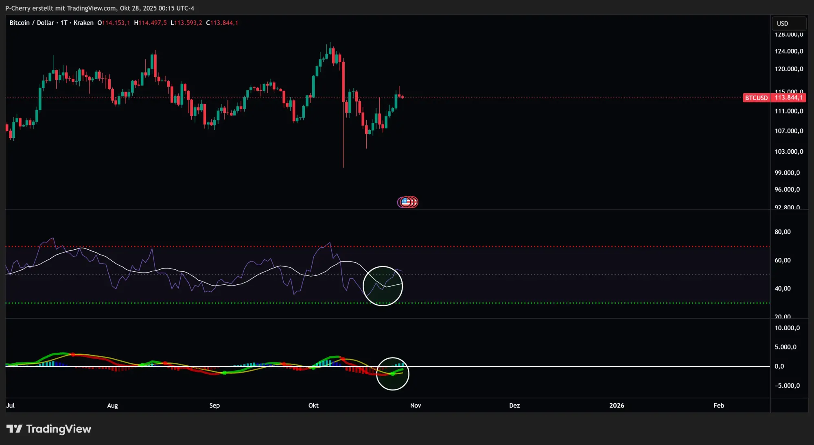This screenshot has height=445, width=814.
Task: Click the 1T timeframe in chart title
Action: (64, 23)
